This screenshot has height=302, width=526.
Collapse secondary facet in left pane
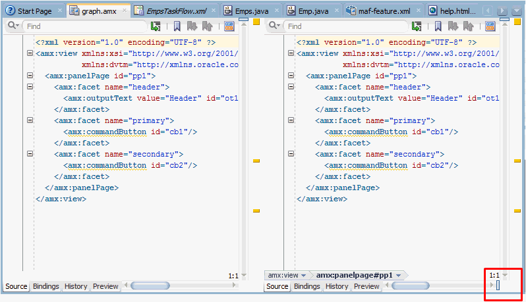point(30,154)
